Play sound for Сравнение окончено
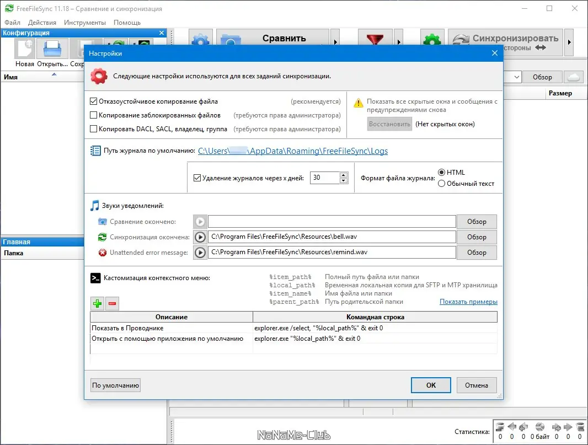 pos(200,222)
